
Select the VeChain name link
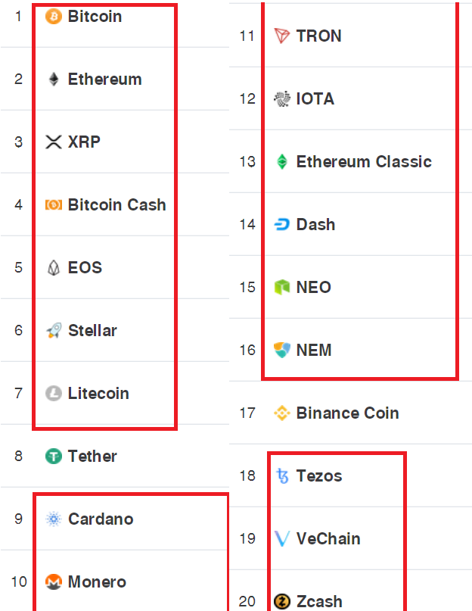tap(328, 539)
